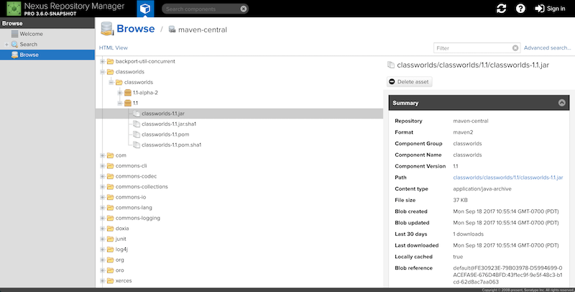Open the classworlds-1.1.jar path link
Viewport: 575px width, 292px height.
(512, 176)
